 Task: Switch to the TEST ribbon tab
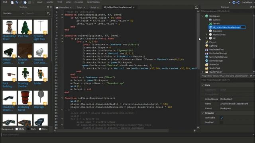[x=59, y=2]
